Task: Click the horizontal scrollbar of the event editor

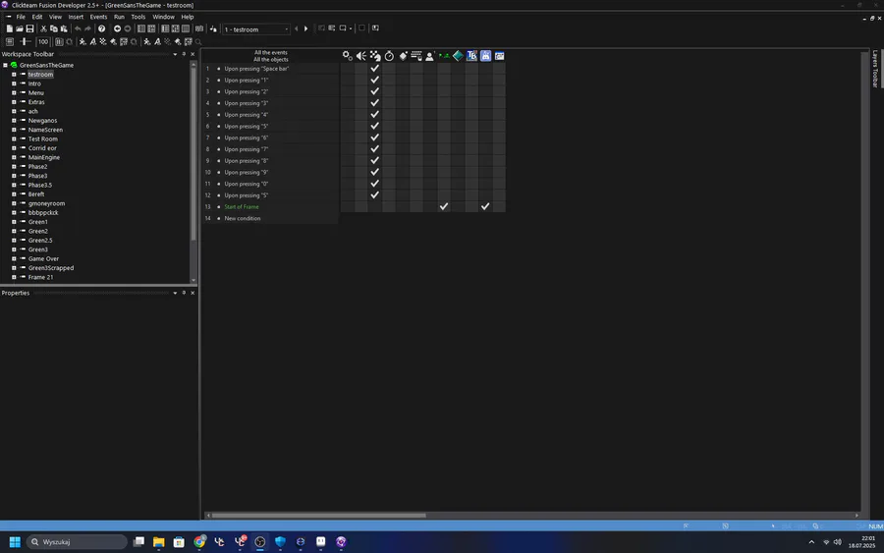Action: click(x=318, y=516)
